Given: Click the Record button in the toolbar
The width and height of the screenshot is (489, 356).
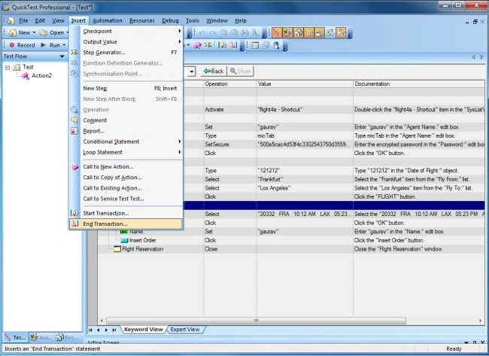Looking at the screenshot, I should [x=22, y=45].
